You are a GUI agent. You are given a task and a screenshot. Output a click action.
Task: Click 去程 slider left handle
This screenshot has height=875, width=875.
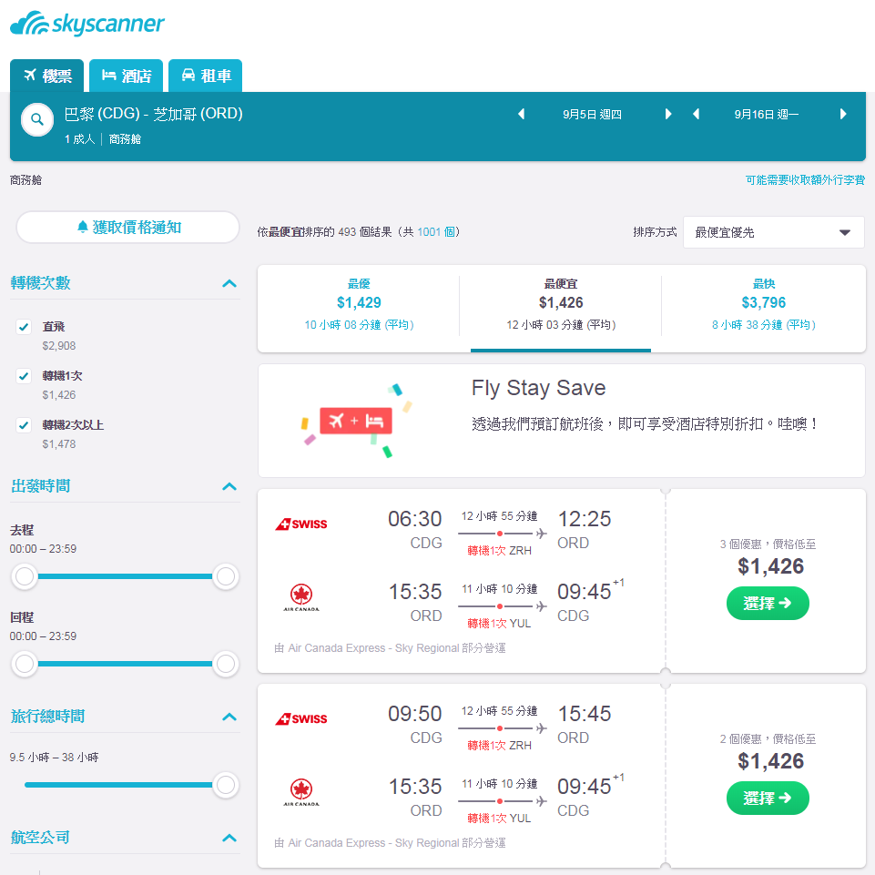[25, 576]
